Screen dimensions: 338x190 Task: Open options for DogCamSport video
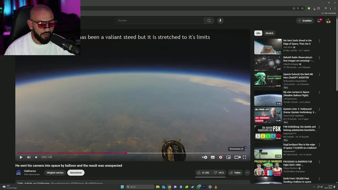coord(319,145)
